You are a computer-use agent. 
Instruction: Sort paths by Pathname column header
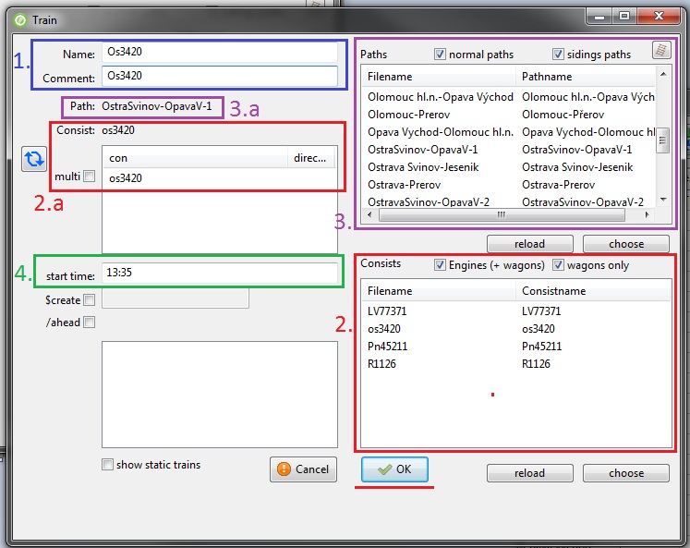586,77
